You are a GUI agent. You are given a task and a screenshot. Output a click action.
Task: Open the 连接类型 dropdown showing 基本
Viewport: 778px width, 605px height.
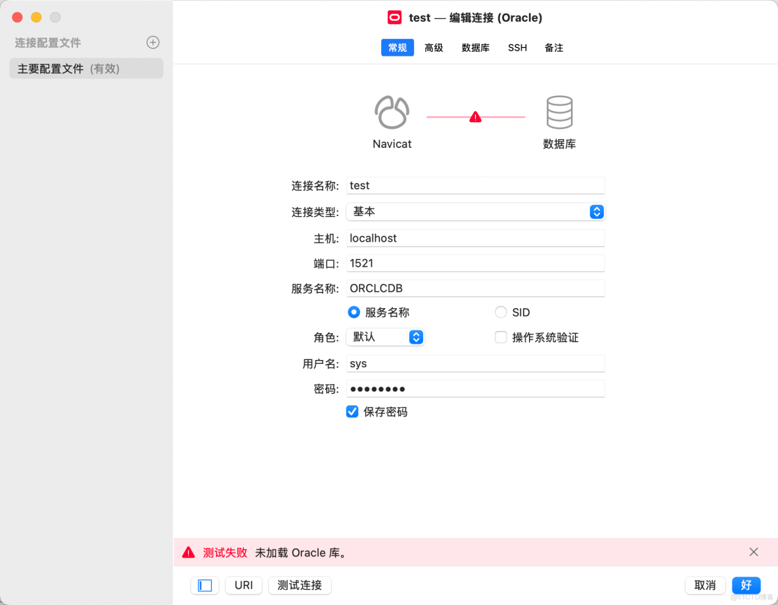[x=597, y=212]
